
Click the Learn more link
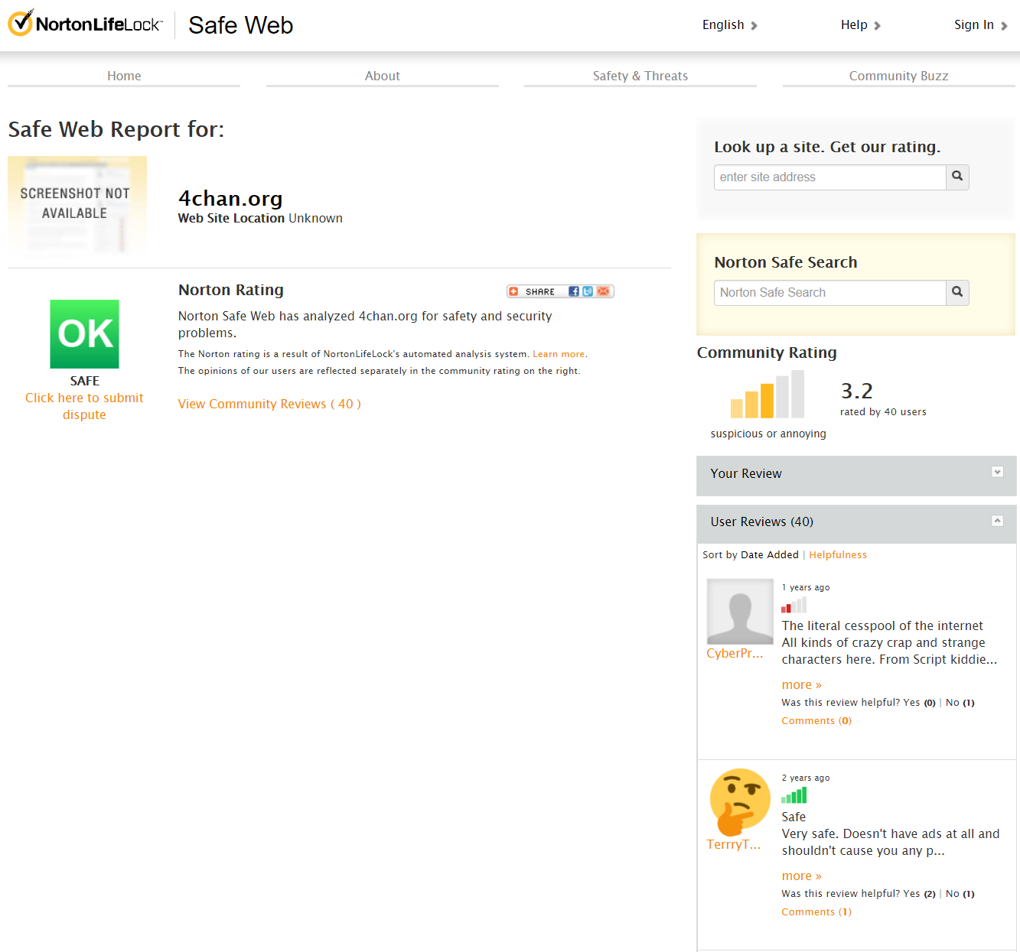pos(559,354)
